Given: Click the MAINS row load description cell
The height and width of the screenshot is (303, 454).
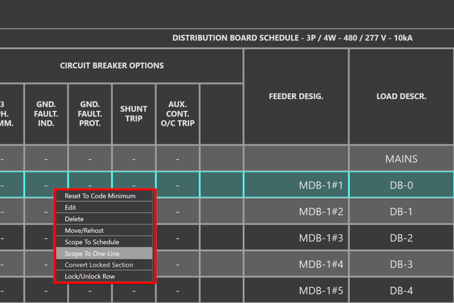Looking at the screenshot, I should pos(401,159).
